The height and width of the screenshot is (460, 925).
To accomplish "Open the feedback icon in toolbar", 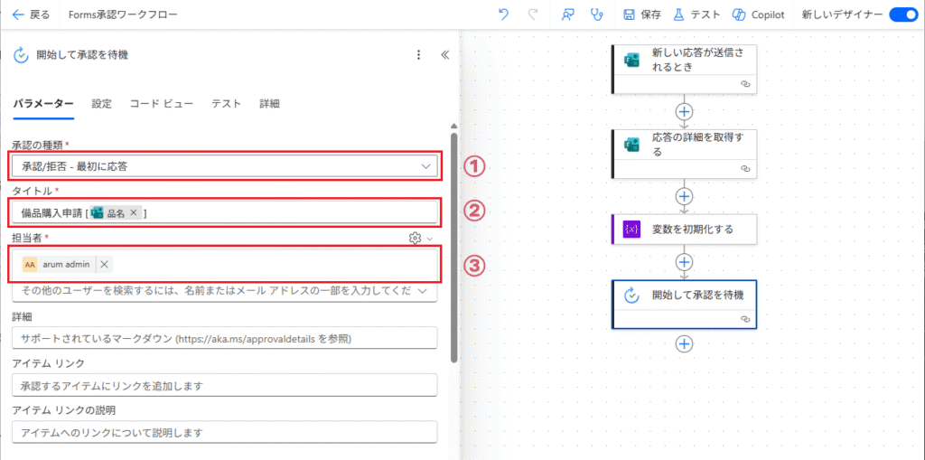I will 567,14.
